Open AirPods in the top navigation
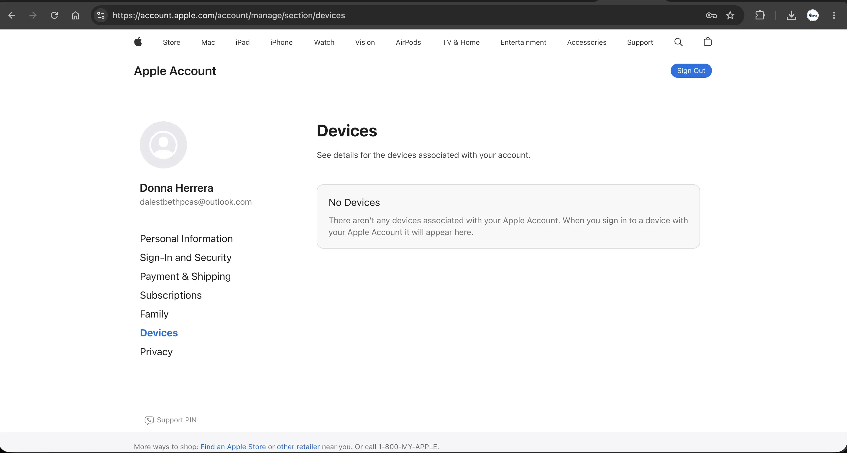Image resolution: width=847 pixels, height=453 pixels. point(408,42)
